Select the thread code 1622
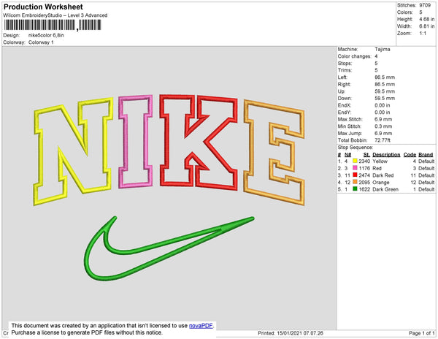 (364, 189)
